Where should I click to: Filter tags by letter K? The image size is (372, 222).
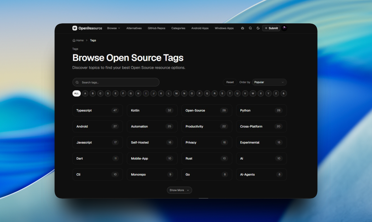161,93
